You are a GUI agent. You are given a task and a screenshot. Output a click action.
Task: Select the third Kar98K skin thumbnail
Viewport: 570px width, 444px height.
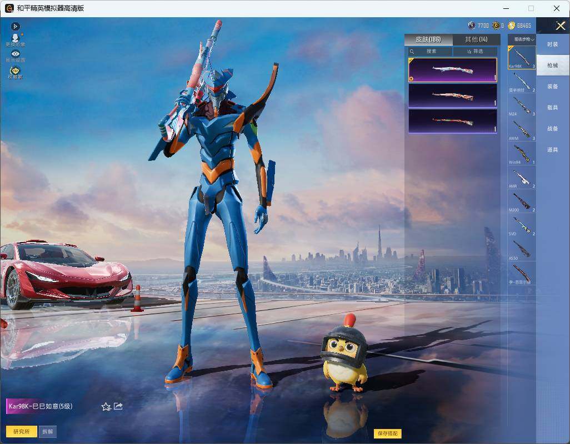(x=453, y=121)
